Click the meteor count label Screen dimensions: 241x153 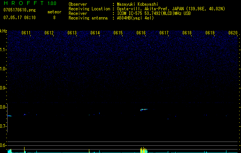(54, 12)
